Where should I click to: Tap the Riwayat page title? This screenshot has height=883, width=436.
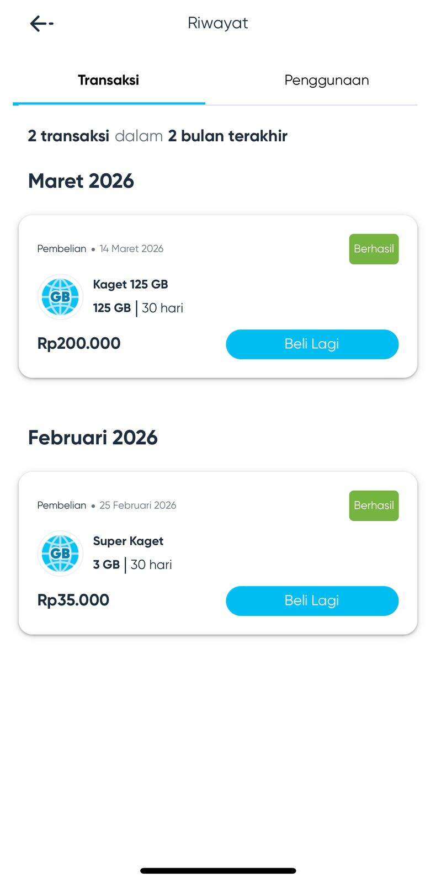pos(217,23)
